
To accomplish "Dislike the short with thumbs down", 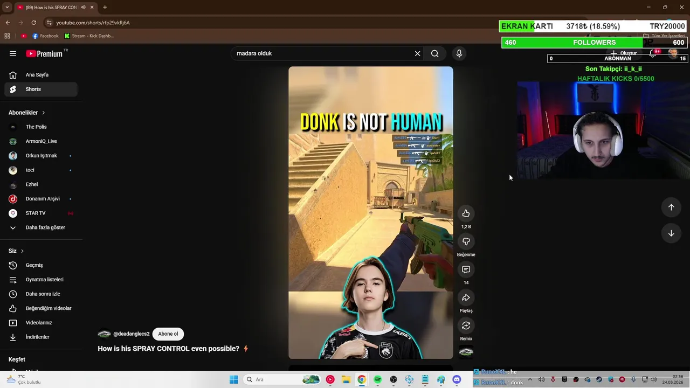I will pos(466,241).
